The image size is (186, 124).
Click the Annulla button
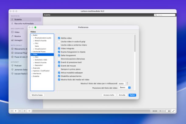tap(122, 95)
